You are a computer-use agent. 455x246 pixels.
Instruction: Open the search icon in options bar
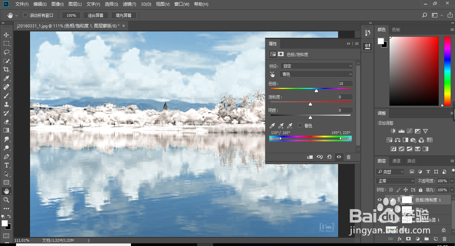425,15
